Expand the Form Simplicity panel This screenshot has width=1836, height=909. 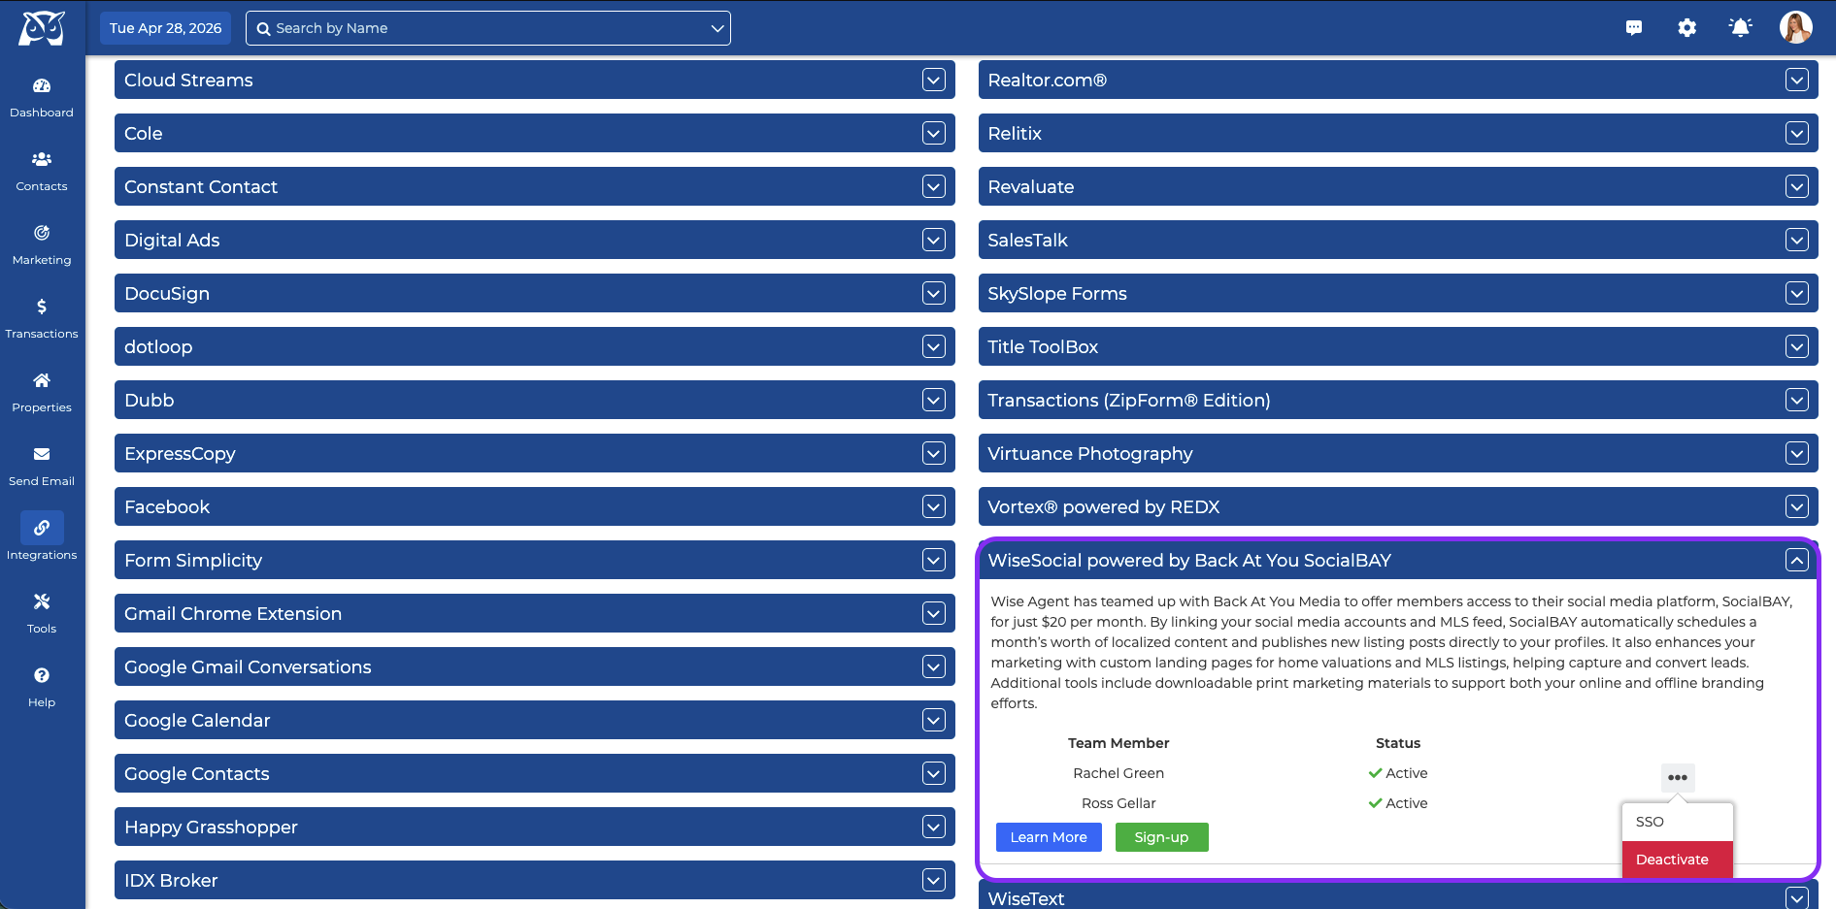[934, 560]
